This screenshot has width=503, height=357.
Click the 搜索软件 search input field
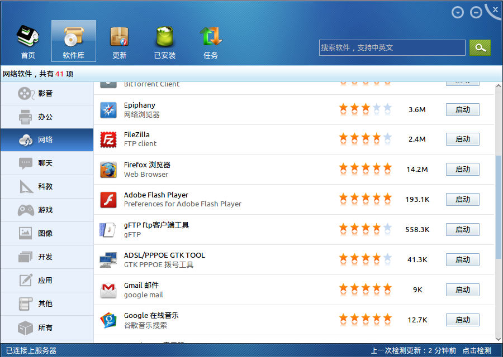click(392, 48)
